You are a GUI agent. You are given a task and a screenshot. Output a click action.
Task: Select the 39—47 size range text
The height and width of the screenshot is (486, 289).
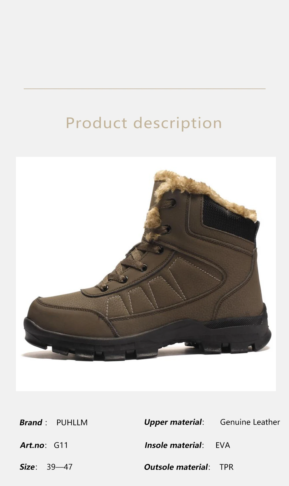[x=60, y=467]
